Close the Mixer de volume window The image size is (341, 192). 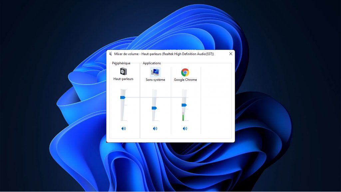(231, 54)
